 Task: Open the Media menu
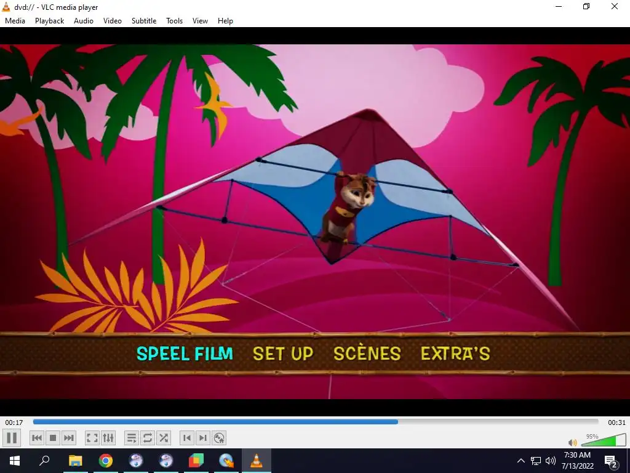(x=15, y=21)
